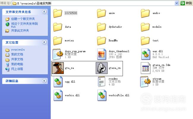193x119 pixels.
Task: Click 将这个文件夹发布到 Web link
Action: [24, 25]
